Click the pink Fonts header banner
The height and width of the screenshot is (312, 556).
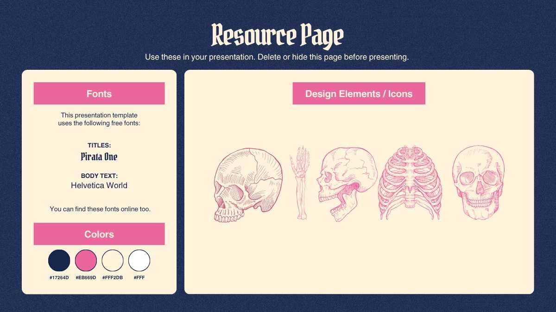[x=99, y=93]
